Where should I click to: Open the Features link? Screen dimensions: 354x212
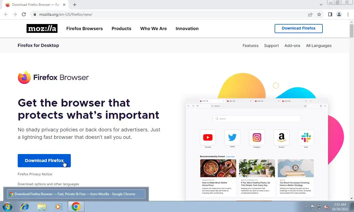pyautogui.click(x=251, y=46)
